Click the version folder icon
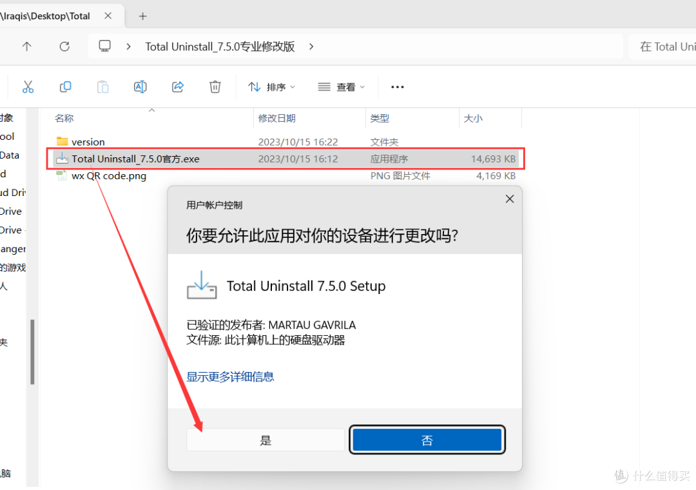The image size is (696, 490). (62, 141)
